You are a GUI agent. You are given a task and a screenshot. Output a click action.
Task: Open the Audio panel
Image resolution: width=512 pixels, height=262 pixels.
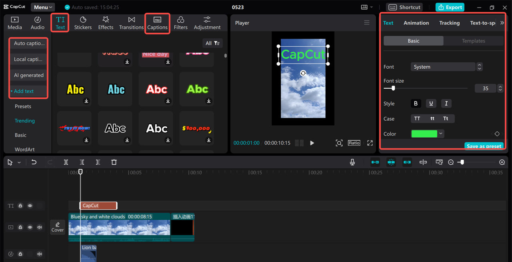coord(38,23)
